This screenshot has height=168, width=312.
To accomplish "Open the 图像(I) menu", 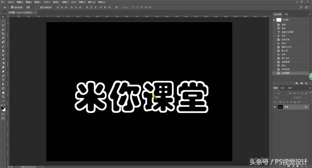I will (28, 2).
